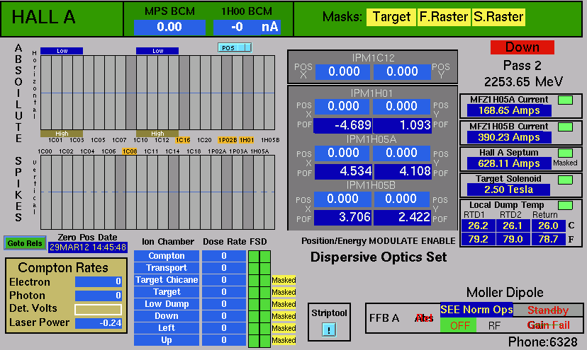Click High marker below 1C10 bars
The width and height of the screenshot is (587, 350).
[x=157, y=134]
